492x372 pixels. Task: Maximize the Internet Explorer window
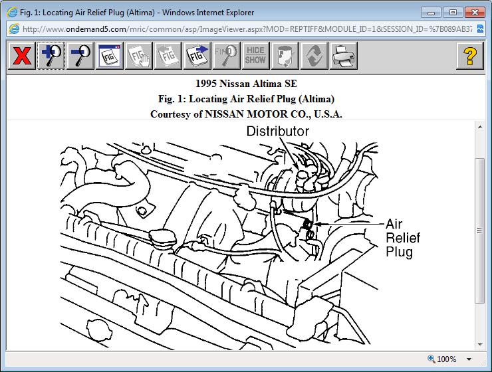click(454, 12)
